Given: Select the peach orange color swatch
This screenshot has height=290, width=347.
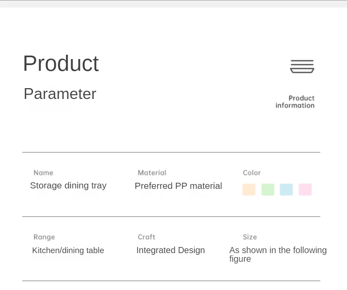Looking at the screenshot, I should [x=249, y=190].
